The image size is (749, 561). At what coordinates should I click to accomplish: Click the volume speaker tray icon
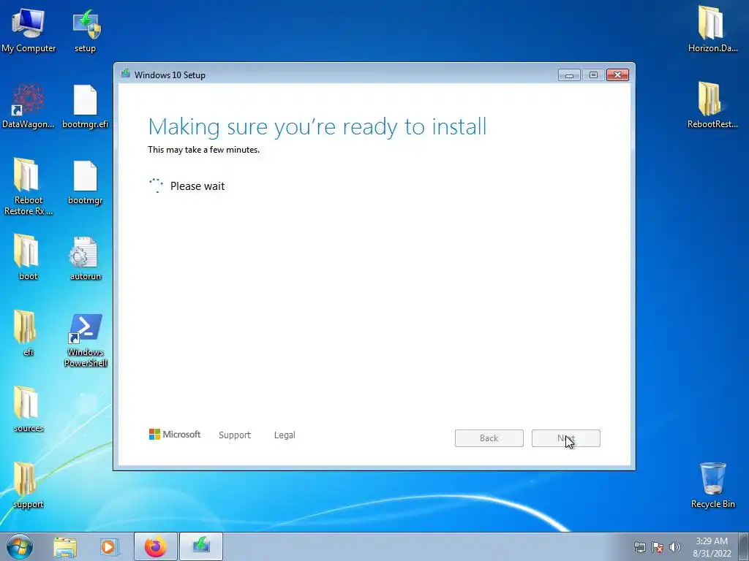(675, 547)
